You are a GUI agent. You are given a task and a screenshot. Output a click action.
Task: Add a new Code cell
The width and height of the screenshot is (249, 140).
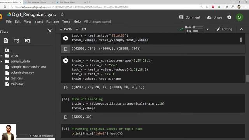(x=66, y=29)
